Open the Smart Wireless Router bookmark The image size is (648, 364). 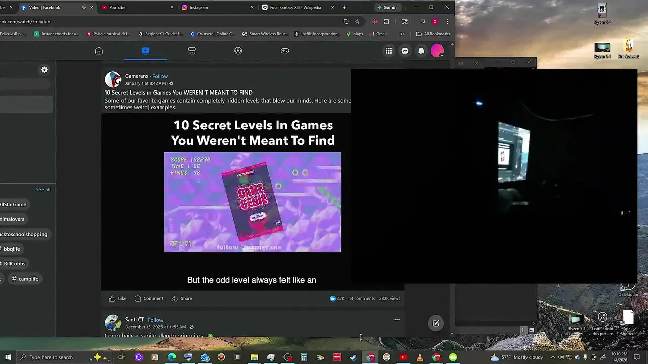click(265, 34)
